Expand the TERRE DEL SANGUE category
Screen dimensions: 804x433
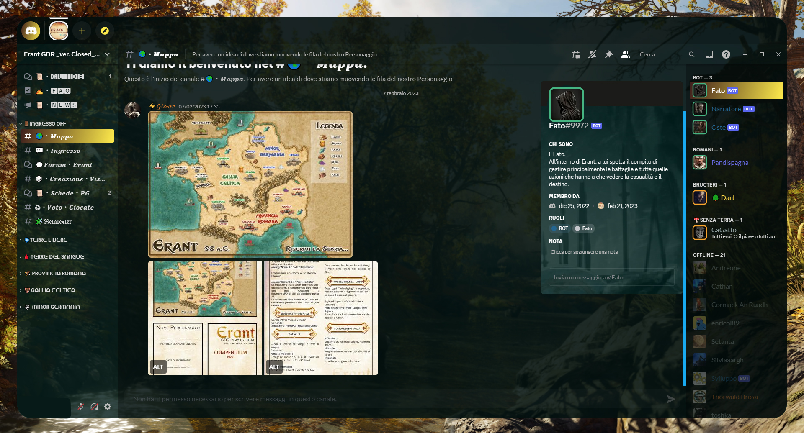(54, 256)
